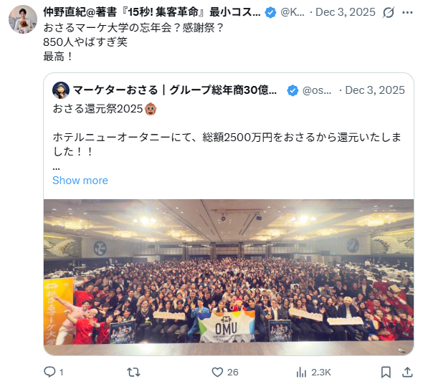
Task: Open the group photo of the banquet hall
Action: [x=229, y=277]
